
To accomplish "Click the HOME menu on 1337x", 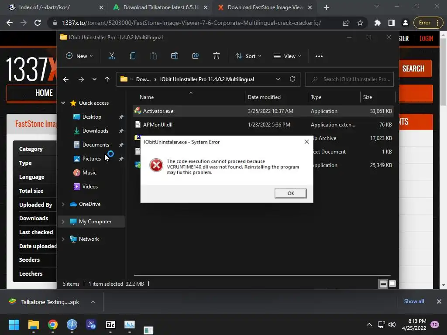I will click(44, 93).
